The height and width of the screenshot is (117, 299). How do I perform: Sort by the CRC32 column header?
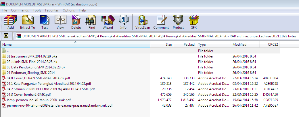[x=270, y=44]
